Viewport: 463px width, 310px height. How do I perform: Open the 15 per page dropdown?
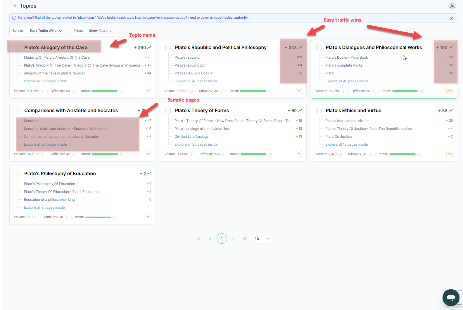[262, 239]
